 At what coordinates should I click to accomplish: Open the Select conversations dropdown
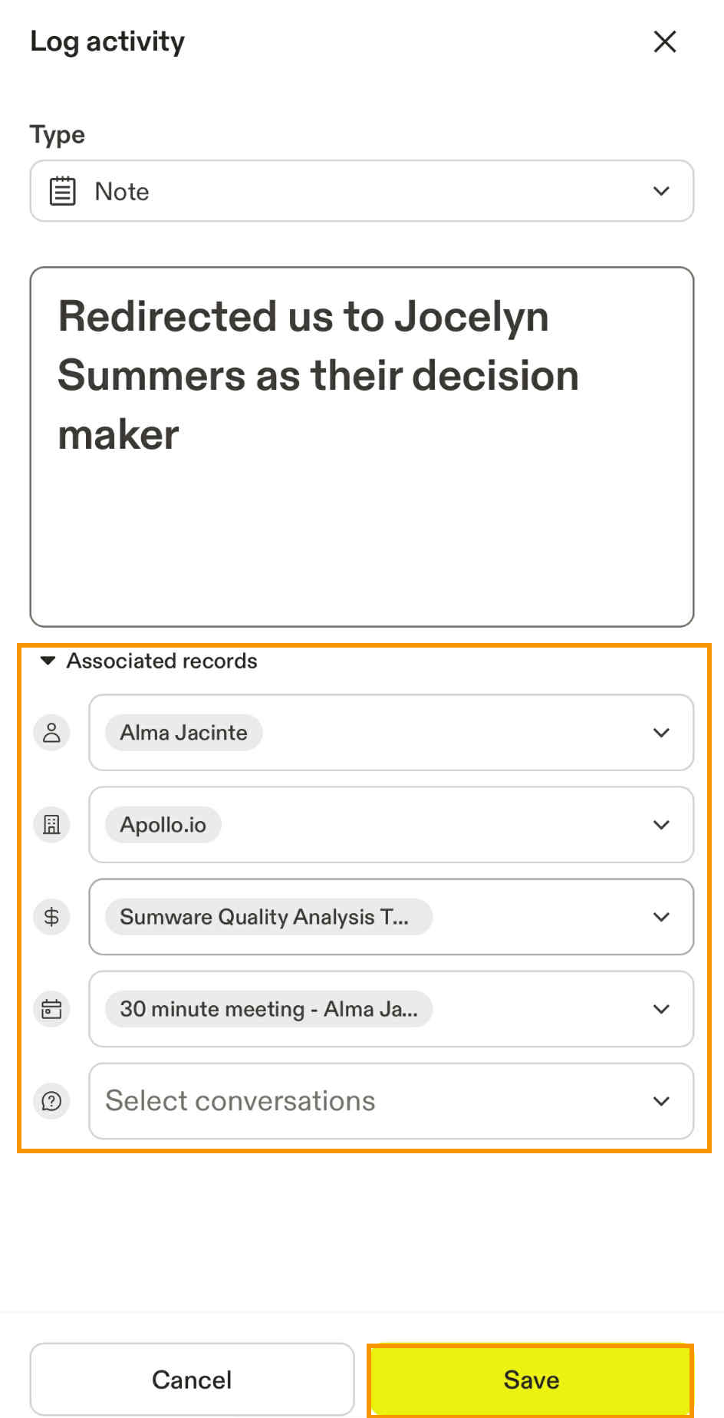pos(661,1101)
